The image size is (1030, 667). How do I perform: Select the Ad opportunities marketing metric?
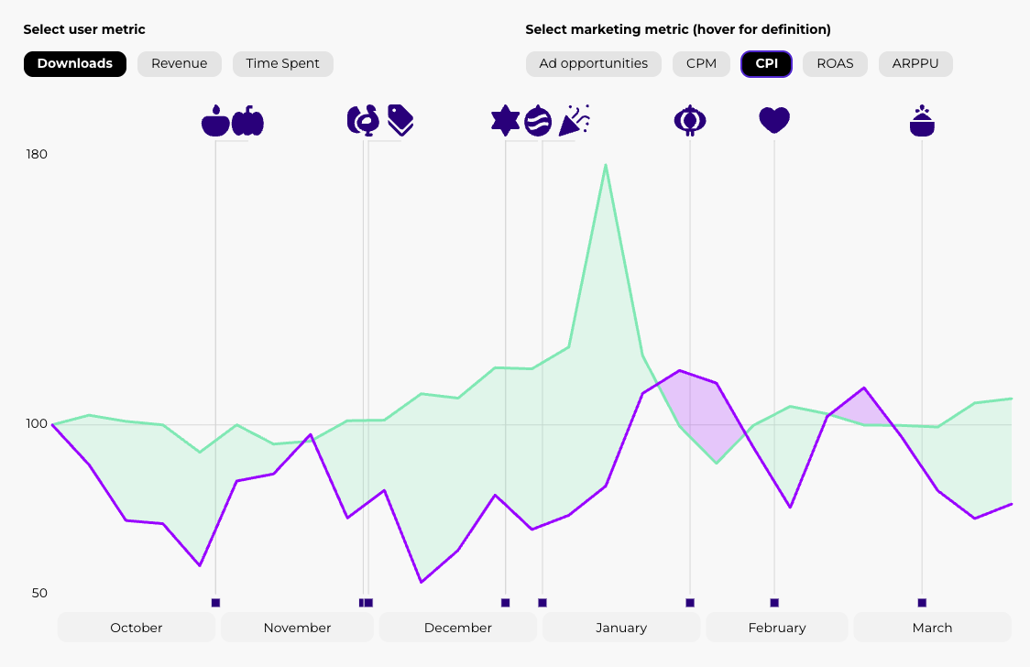(x=594, y=64)
